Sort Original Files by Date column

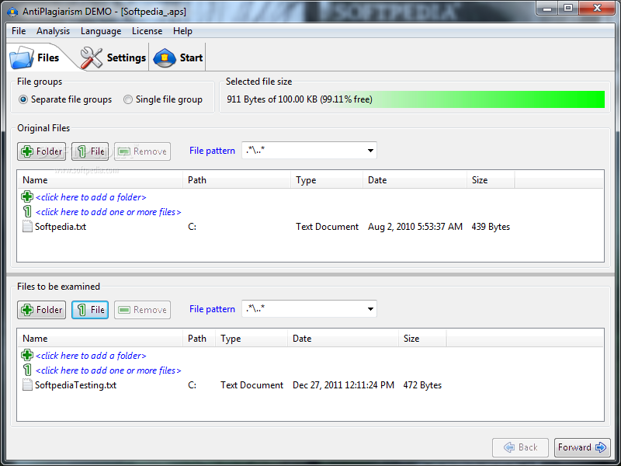415,180
